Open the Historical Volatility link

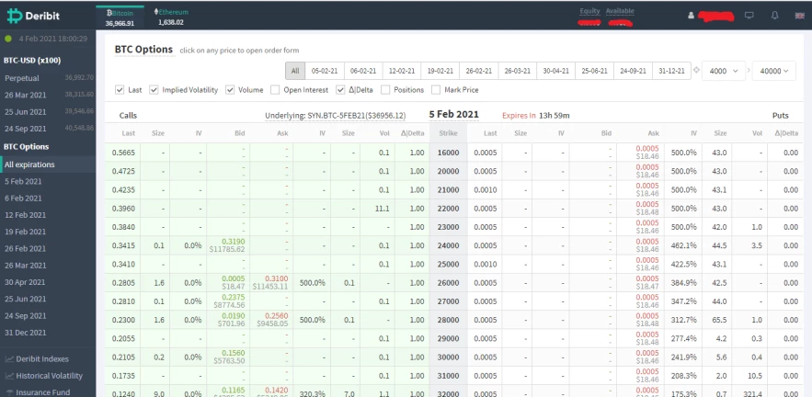(x=49, y=376)
